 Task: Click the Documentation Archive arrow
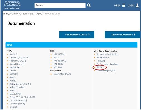[89, 35]
